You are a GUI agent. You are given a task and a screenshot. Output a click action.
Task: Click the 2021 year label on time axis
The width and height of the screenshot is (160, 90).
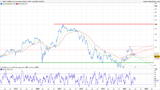coord(59,89)
